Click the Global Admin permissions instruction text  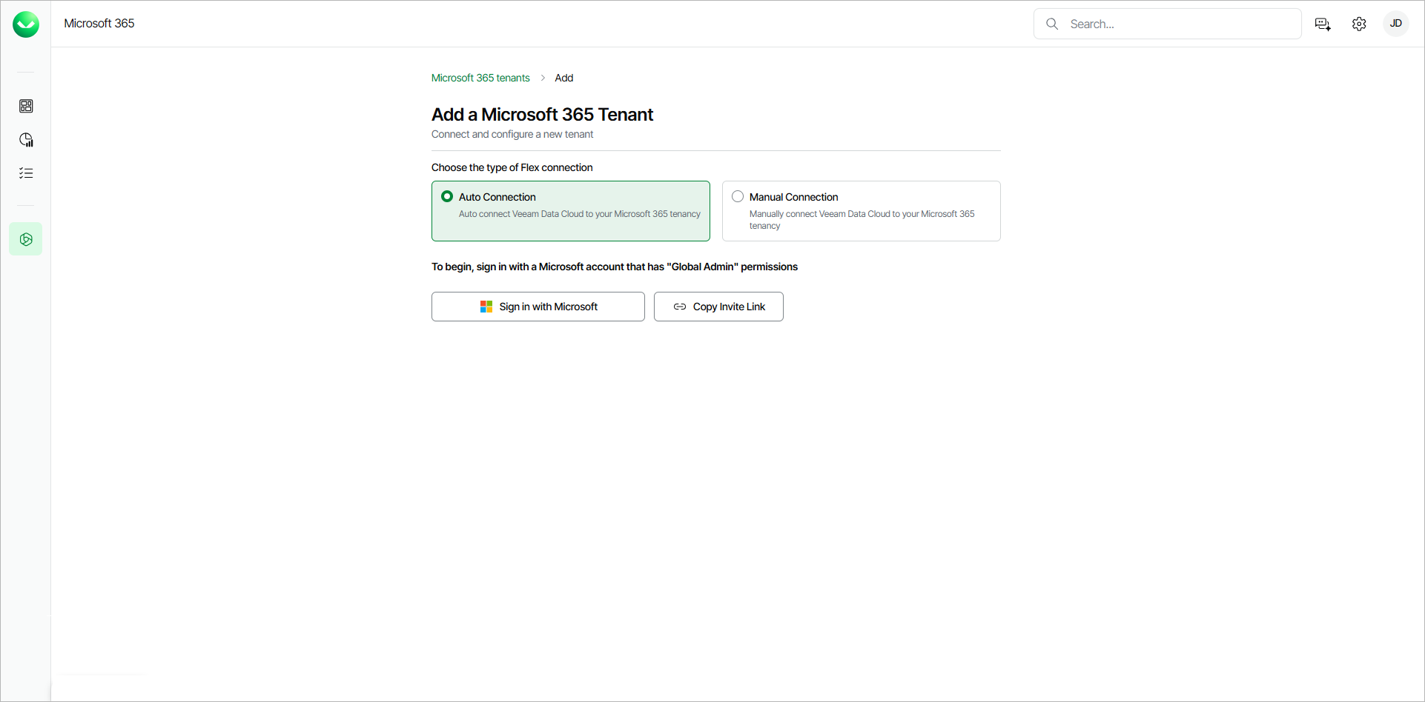pos(615,267)
